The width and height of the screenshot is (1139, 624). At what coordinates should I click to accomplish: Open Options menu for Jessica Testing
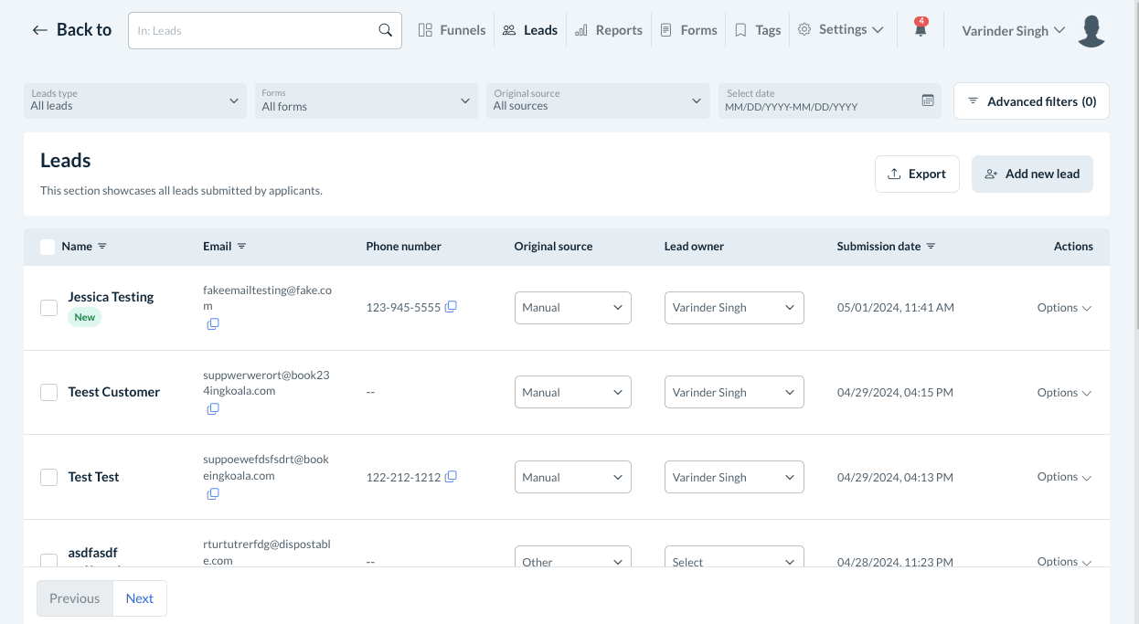tap(1064, 308)
